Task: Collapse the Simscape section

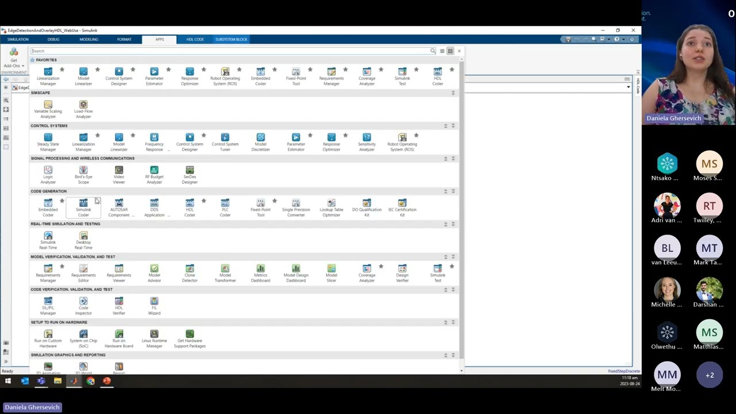Action: 453,93
